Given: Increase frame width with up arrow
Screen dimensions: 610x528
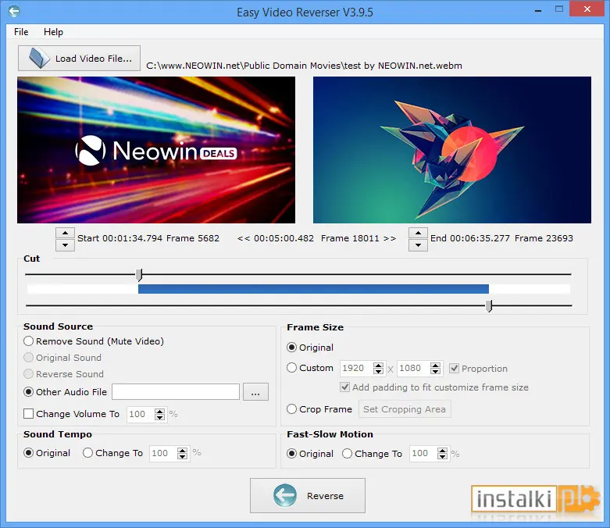Looking at the screenshot, I should (x=378, y=365).
